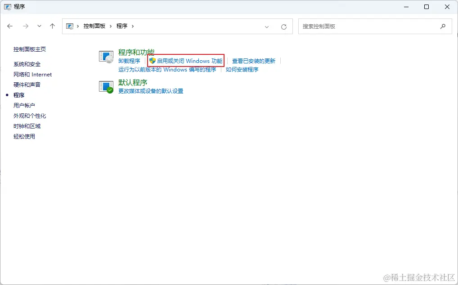The width and height of the screenshot is (458, 285).
Task: Open 用户帐户 category
Action: tap(24, 105)
